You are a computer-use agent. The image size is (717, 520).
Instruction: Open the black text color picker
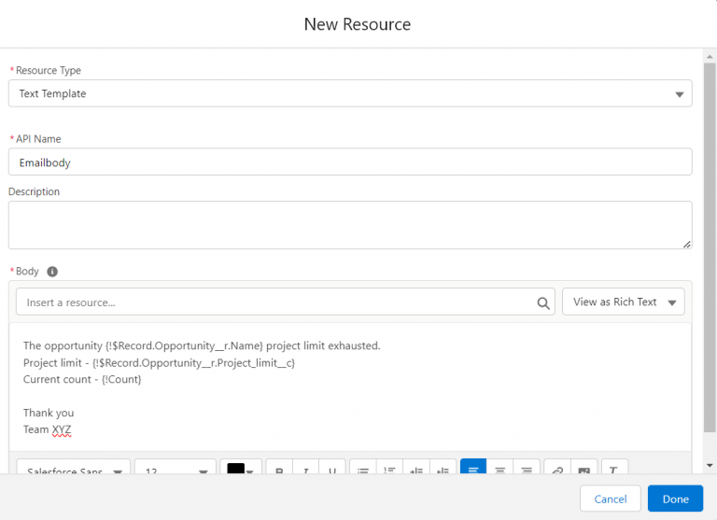[240, 471]
